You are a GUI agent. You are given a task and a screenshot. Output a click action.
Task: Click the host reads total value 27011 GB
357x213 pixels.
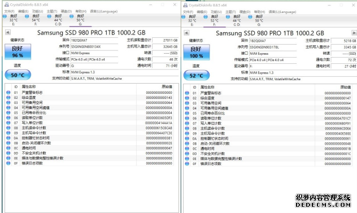pos(166,40)
